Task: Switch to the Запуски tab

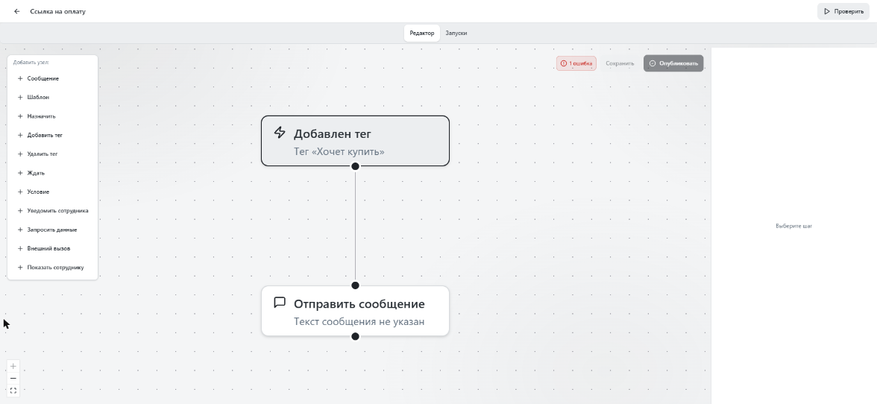Action: [x=456, y=33]
